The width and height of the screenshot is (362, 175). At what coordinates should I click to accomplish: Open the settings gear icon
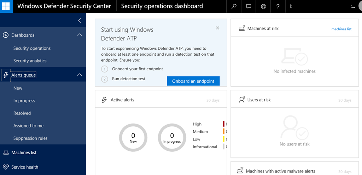click(263, 6)
